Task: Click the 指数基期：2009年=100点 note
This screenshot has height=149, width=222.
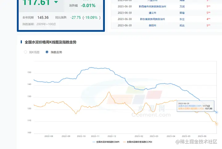Action: click(39, 24)
